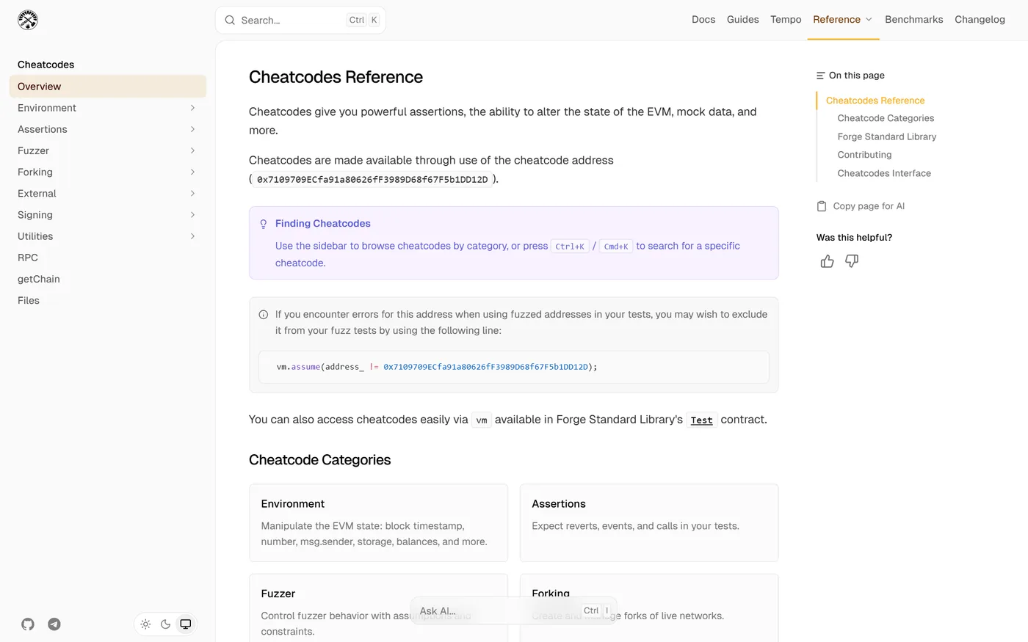Click the cheatcode address inline code
1028x642 pixels.
click(x=372, y=179)
